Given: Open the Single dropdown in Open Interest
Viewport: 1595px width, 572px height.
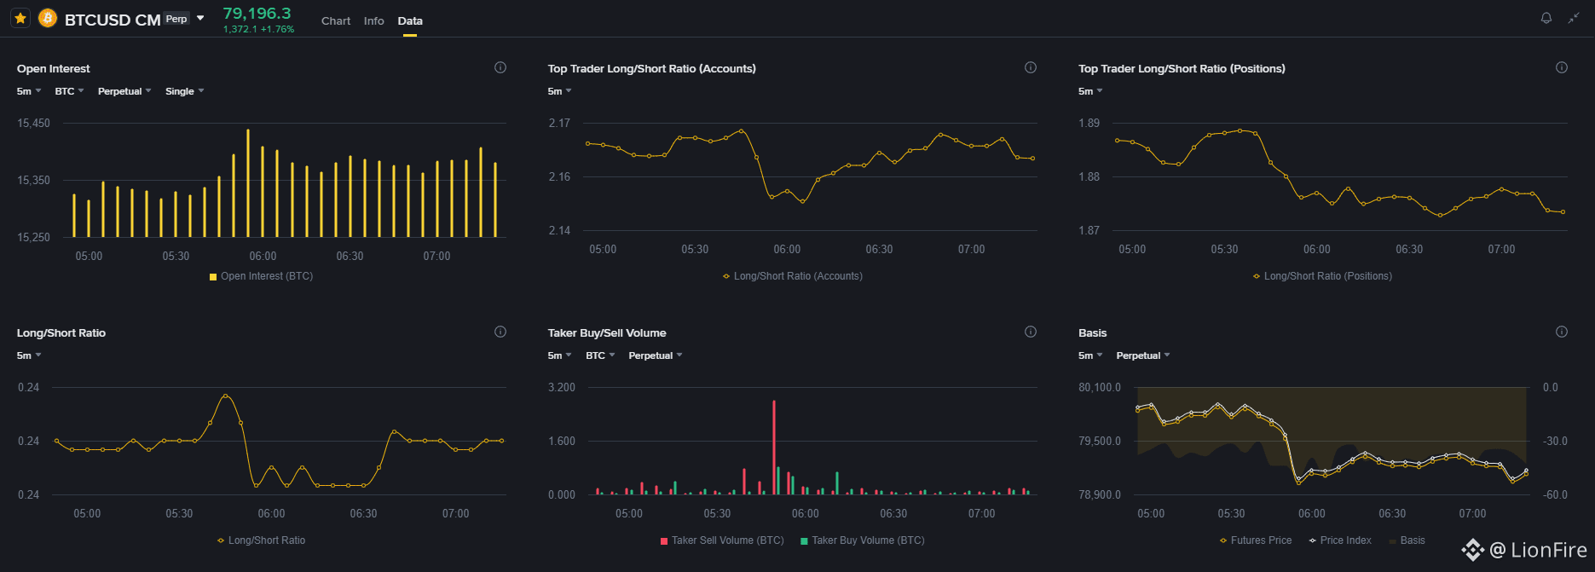Looking at the screenshot, I should pos(184,91).
